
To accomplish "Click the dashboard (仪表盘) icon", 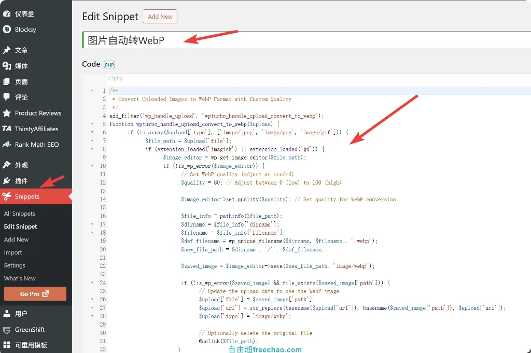I will [x=7, y=14].
